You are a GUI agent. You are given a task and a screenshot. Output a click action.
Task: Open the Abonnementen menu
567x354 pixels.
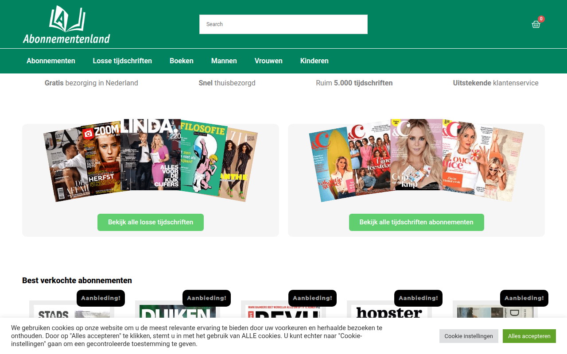51,61
